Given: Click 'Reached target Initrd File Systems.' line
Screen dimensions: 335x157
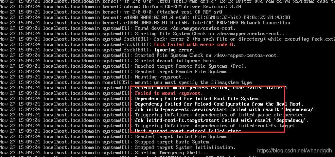Looking at the screenshot, I should tap(182, 137).
